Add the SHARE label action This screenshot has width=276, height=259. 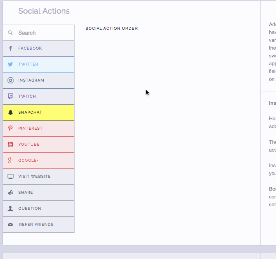coord(25,193)
